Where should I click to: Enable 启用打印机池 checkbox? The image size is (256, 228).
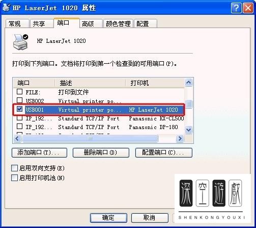(x=14, y=178)
